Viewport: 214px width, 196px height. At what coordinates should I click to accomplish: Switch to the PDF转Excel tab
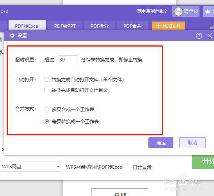pos(27,25)
